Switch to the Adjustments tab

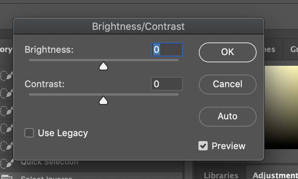275,175
